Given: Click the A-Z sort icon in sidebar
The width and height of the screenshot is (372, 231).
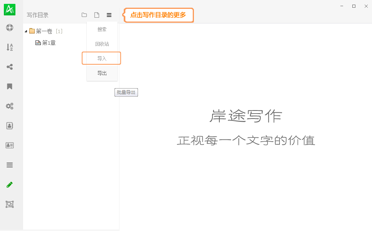Looking at the screenshot, I should click(x=10, y=47).
